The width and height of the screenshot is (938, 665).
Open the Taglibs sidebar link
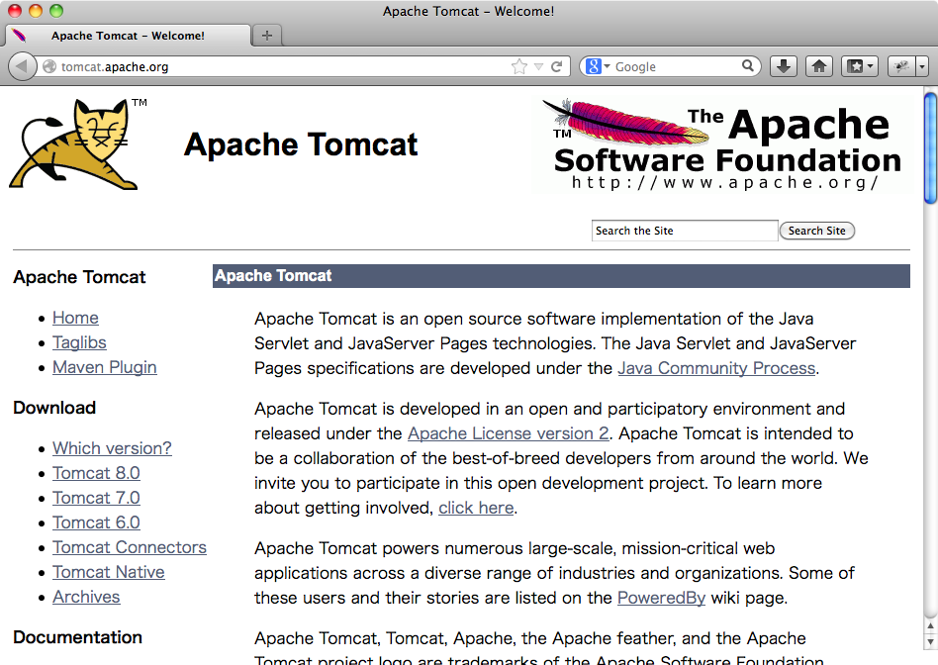79,342
